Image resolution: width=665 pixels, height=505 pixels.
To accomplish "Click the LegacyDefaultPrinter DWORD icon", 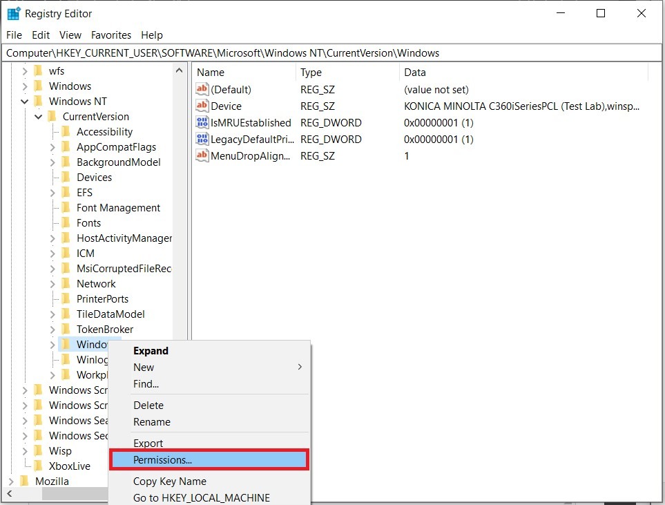I will [x=202, y=139].
